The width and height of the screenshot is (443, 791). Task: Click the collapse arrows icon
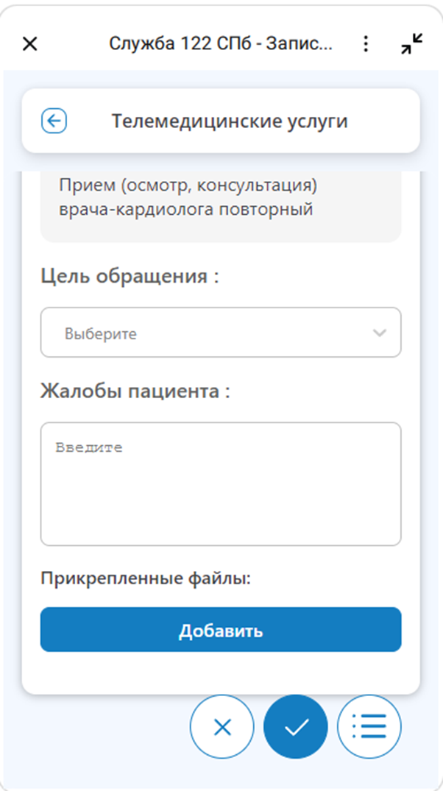(x=412, y=44)
